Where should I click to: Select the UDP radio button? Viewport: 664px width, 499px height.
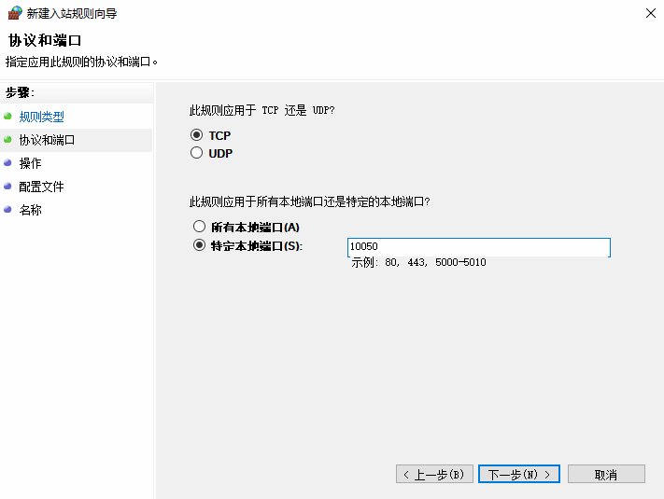(196, 153)
